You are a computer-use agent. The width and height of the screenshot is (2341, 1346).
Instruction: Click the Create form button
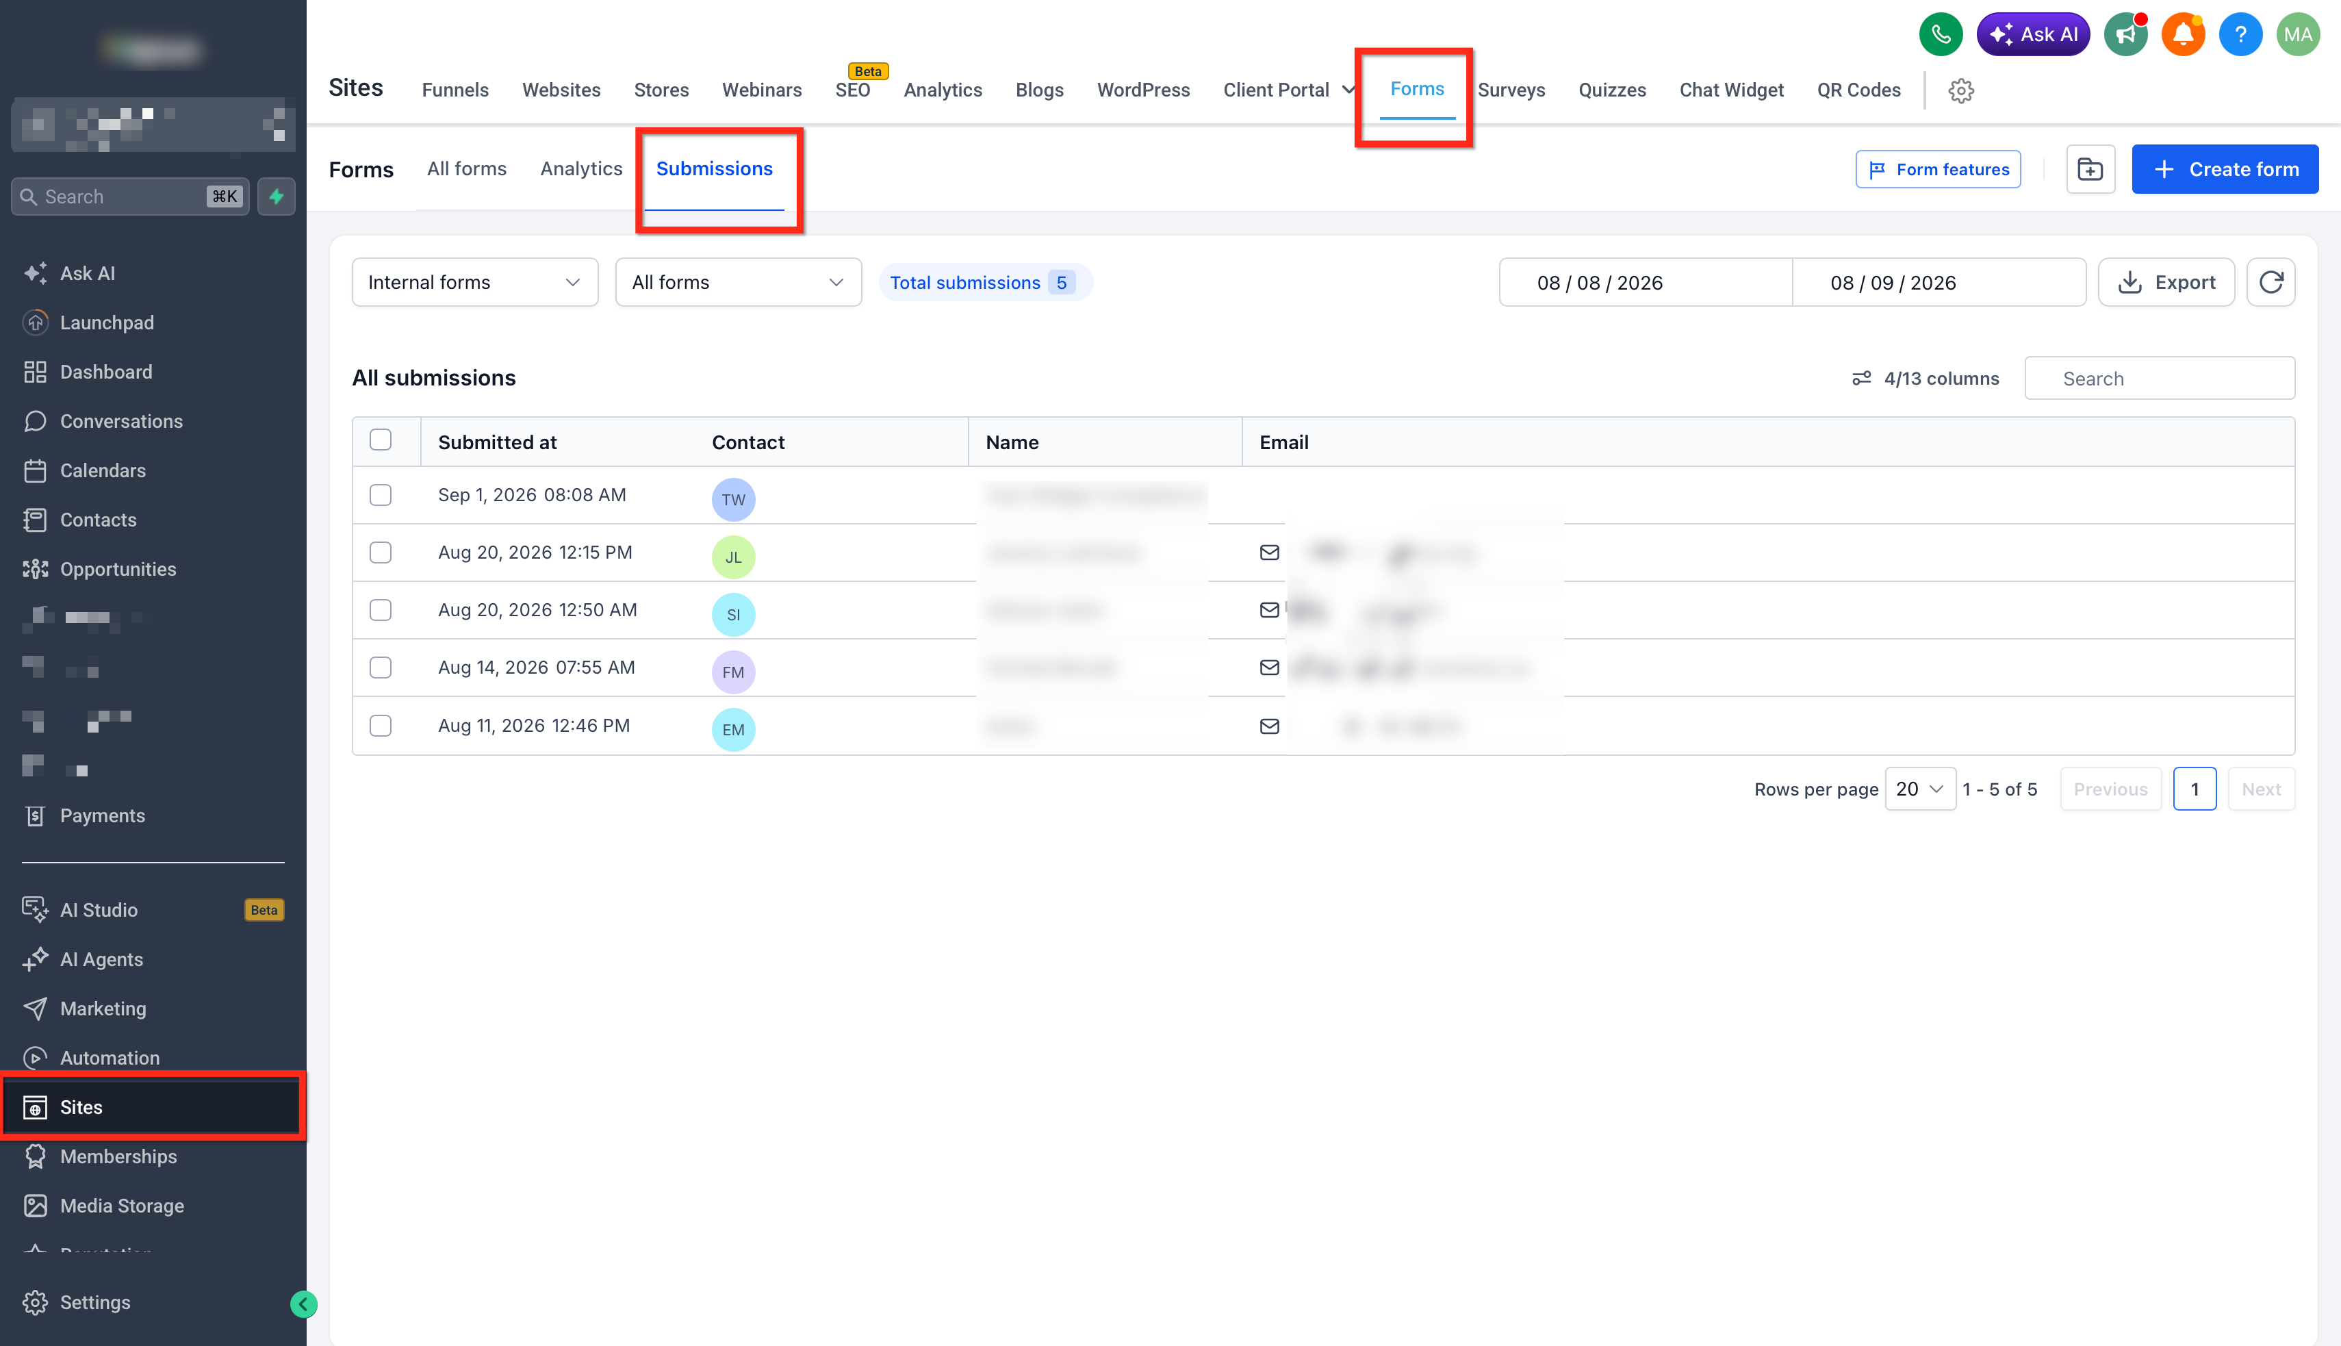[x=2225, y=169]
